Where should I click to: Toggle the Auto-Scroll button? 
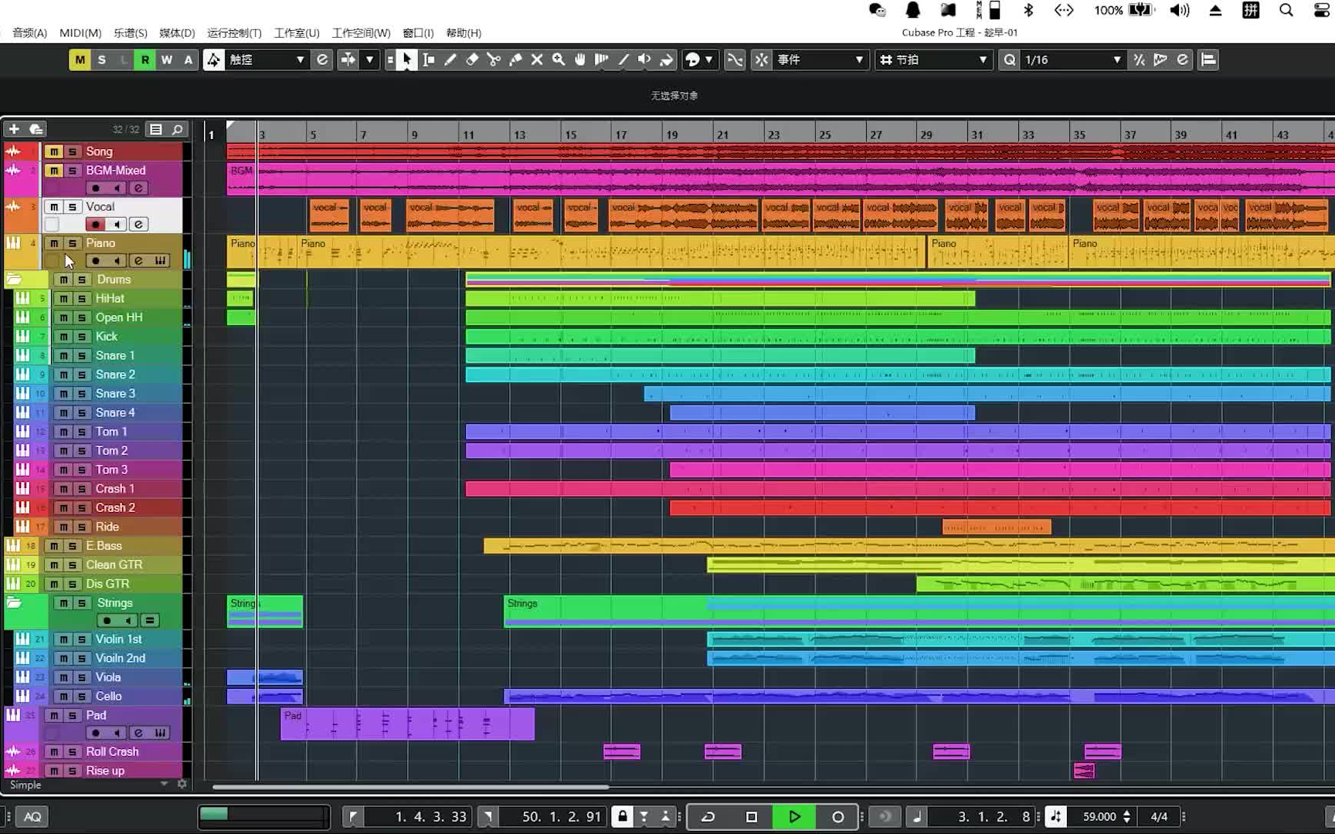tap(348, 59)
